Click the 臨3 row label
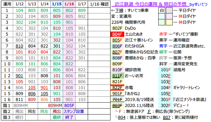The height and width of the screenshot is (122, 211). click(7, 117)
